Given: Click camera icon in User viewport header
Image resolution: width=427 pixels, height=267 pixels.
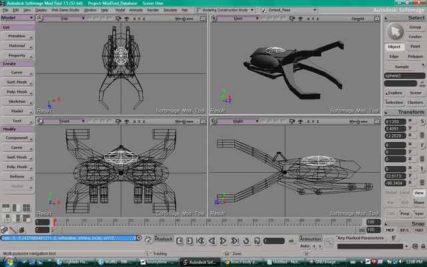Looking at the screenshot, I should [x=292, y=19].
